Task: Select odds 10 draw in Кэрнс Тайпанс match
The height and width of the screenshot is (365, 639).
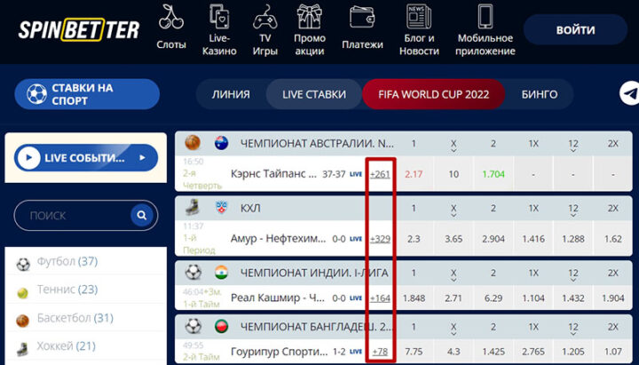Action: [454, 174]
